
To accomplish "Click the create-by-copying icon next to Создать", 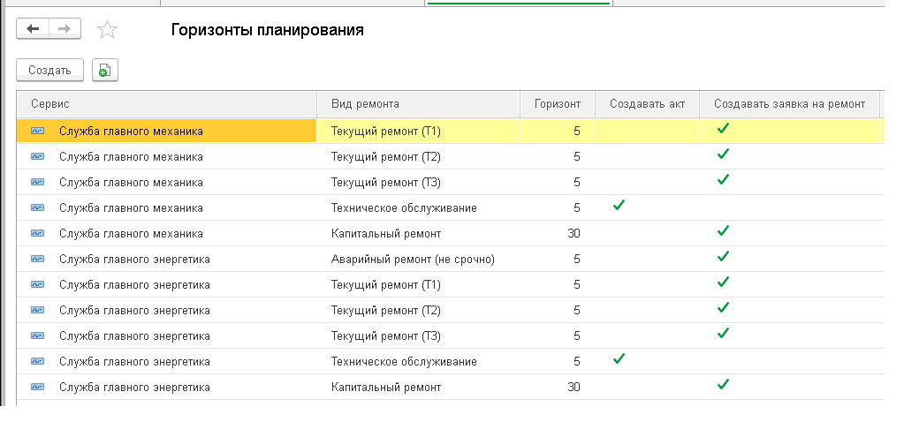I will (104, 71).
